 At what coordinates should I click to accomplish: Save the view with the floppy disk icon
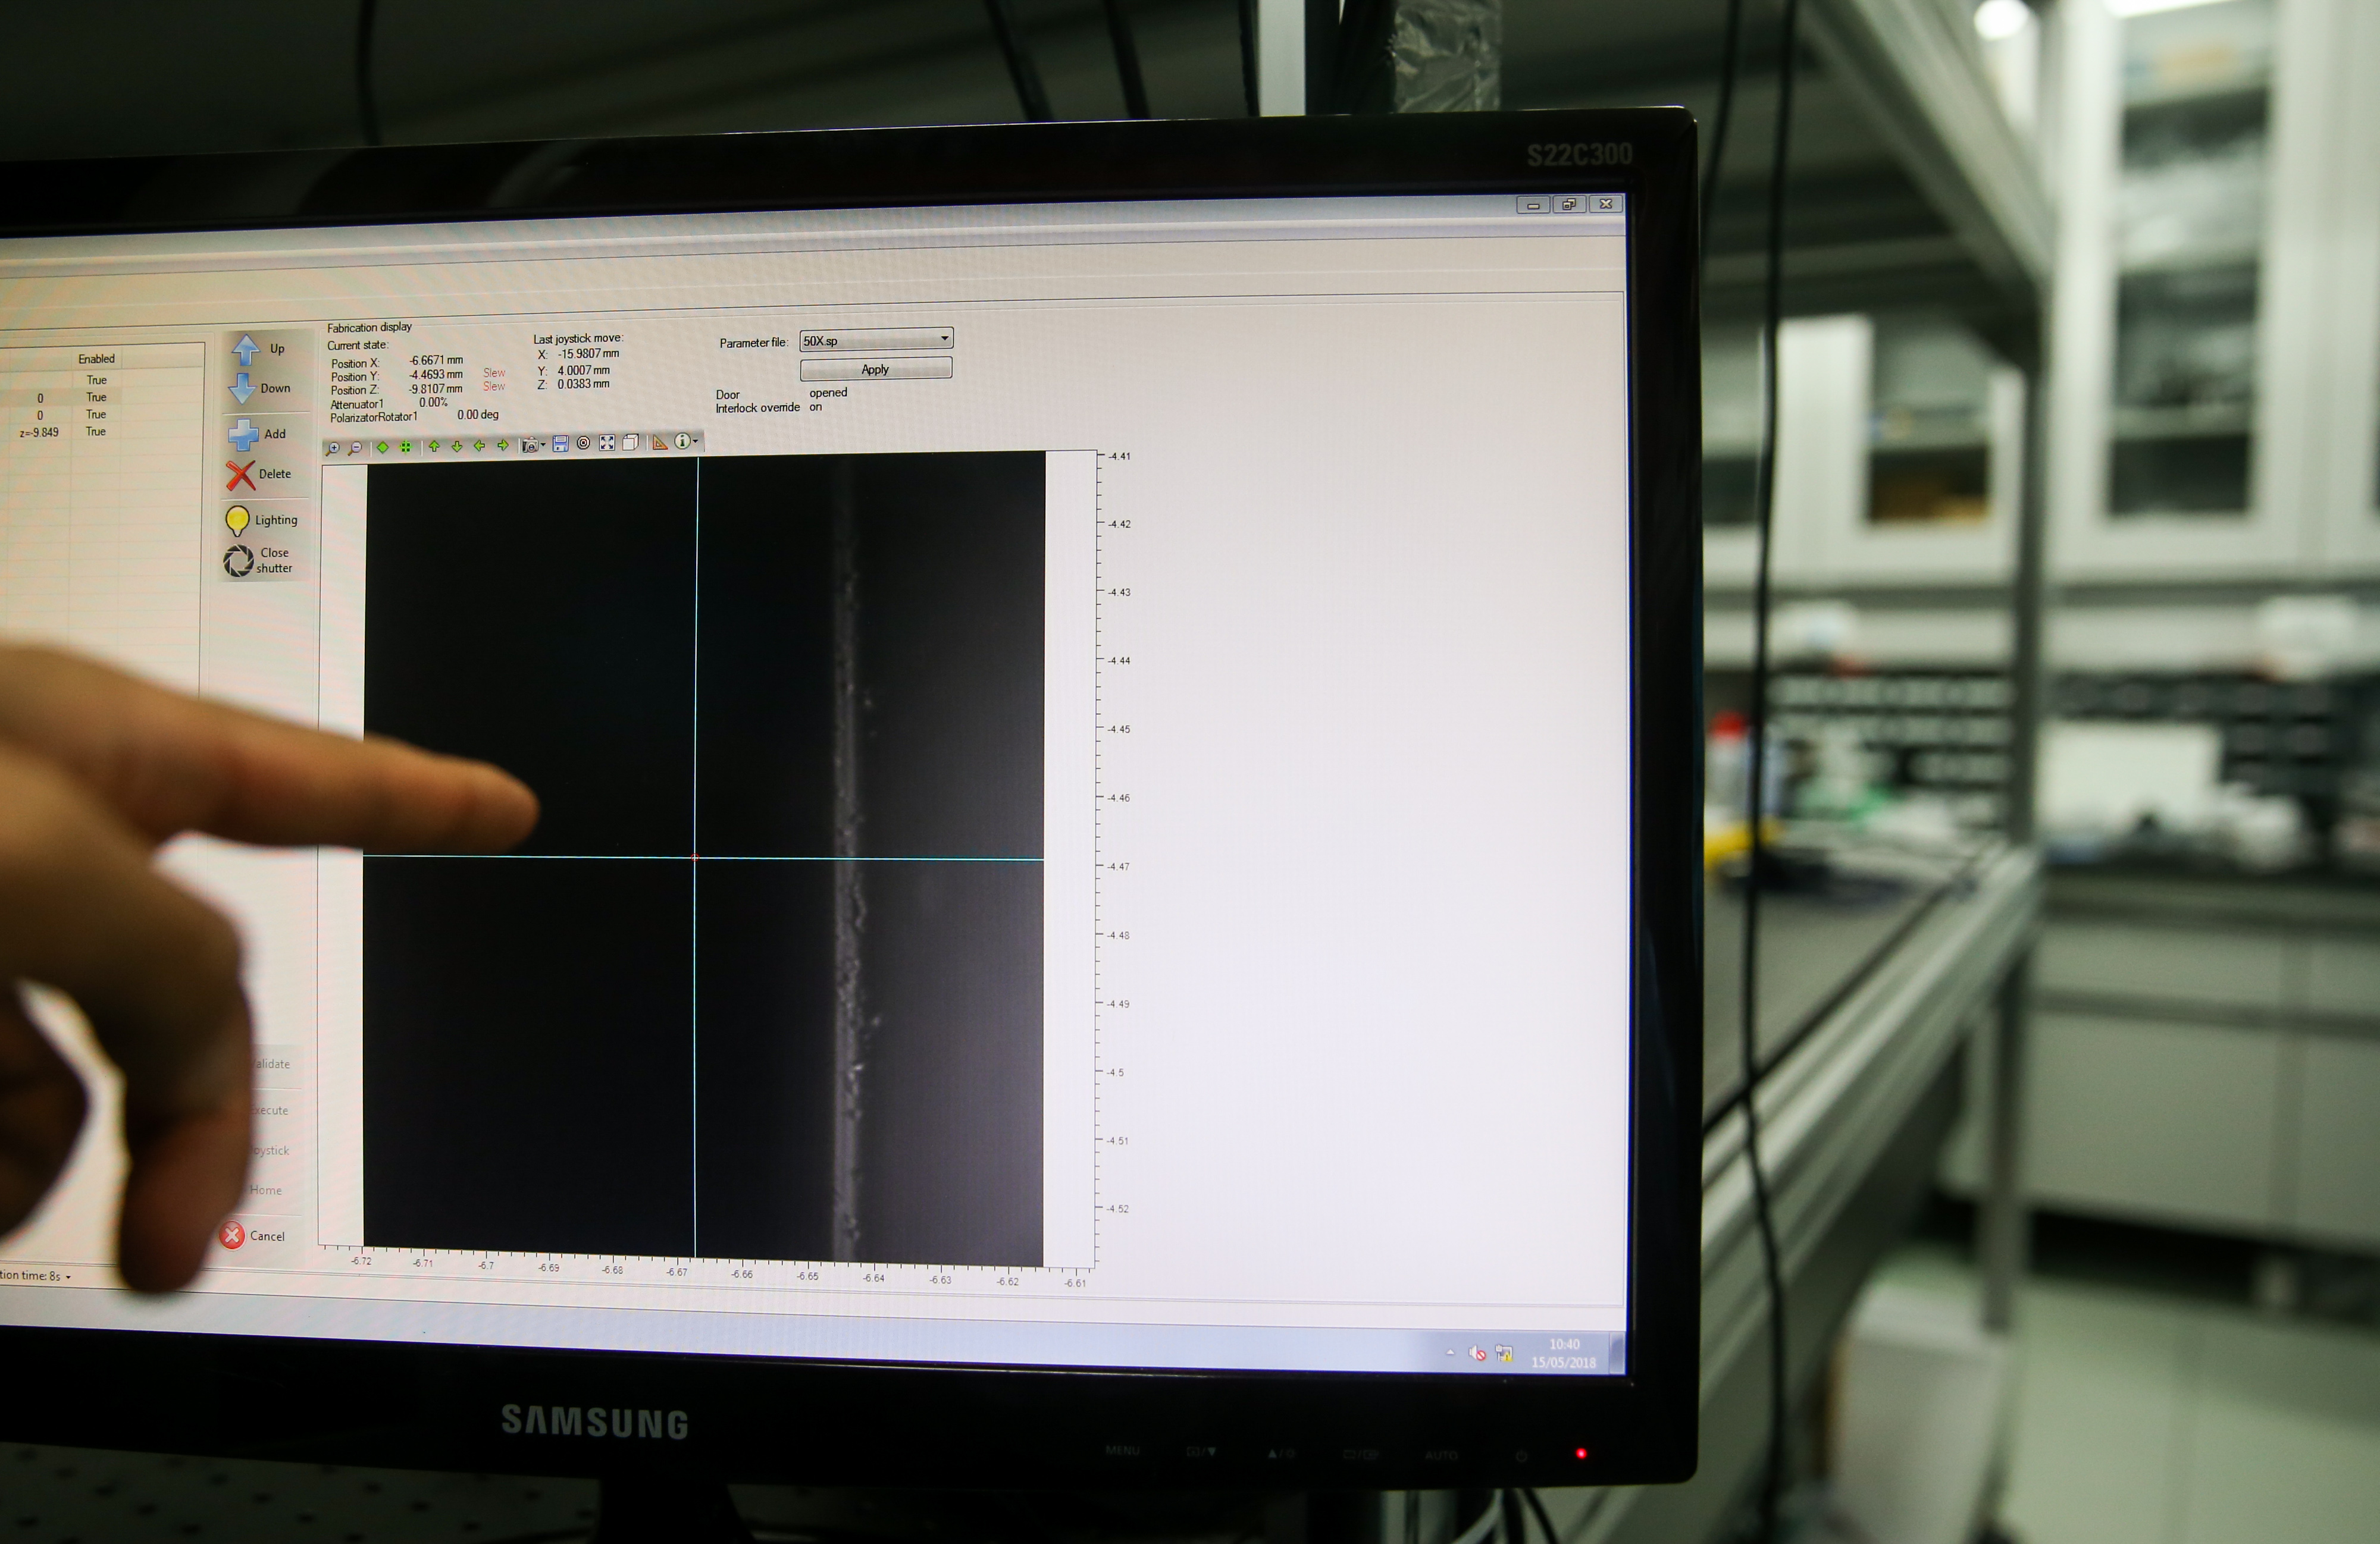560,444
